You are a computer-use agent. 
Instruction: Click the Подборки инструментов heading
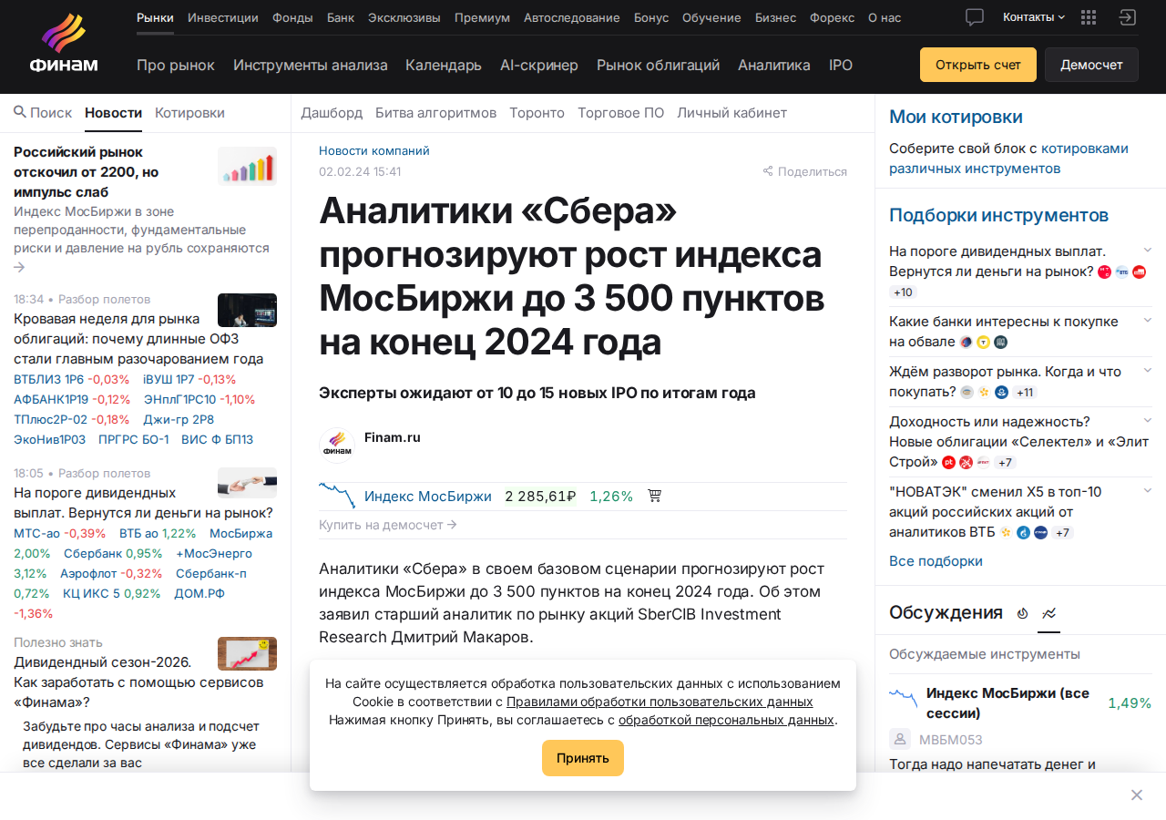click(998, 215)
